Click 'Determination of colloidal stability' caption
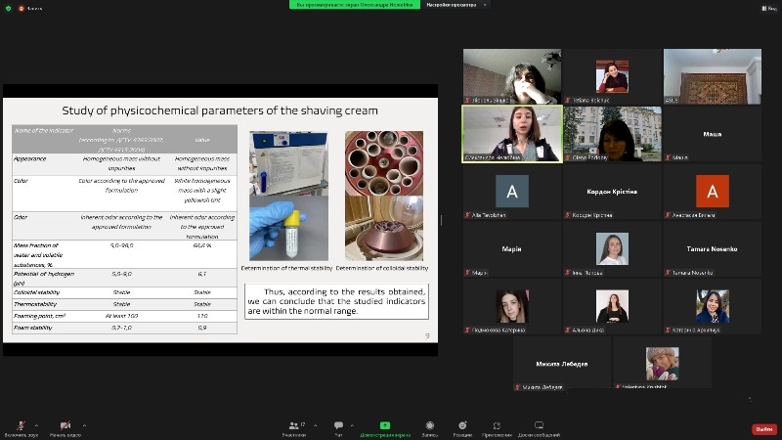Image resolution: width=782 pixels, height=440 pixels. click(x=382, y=268)
